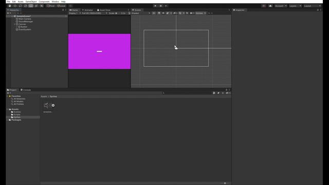Click the Hierarchy create plus button
Viewport: 329px width, 185px height.
[x=8, y=13]
